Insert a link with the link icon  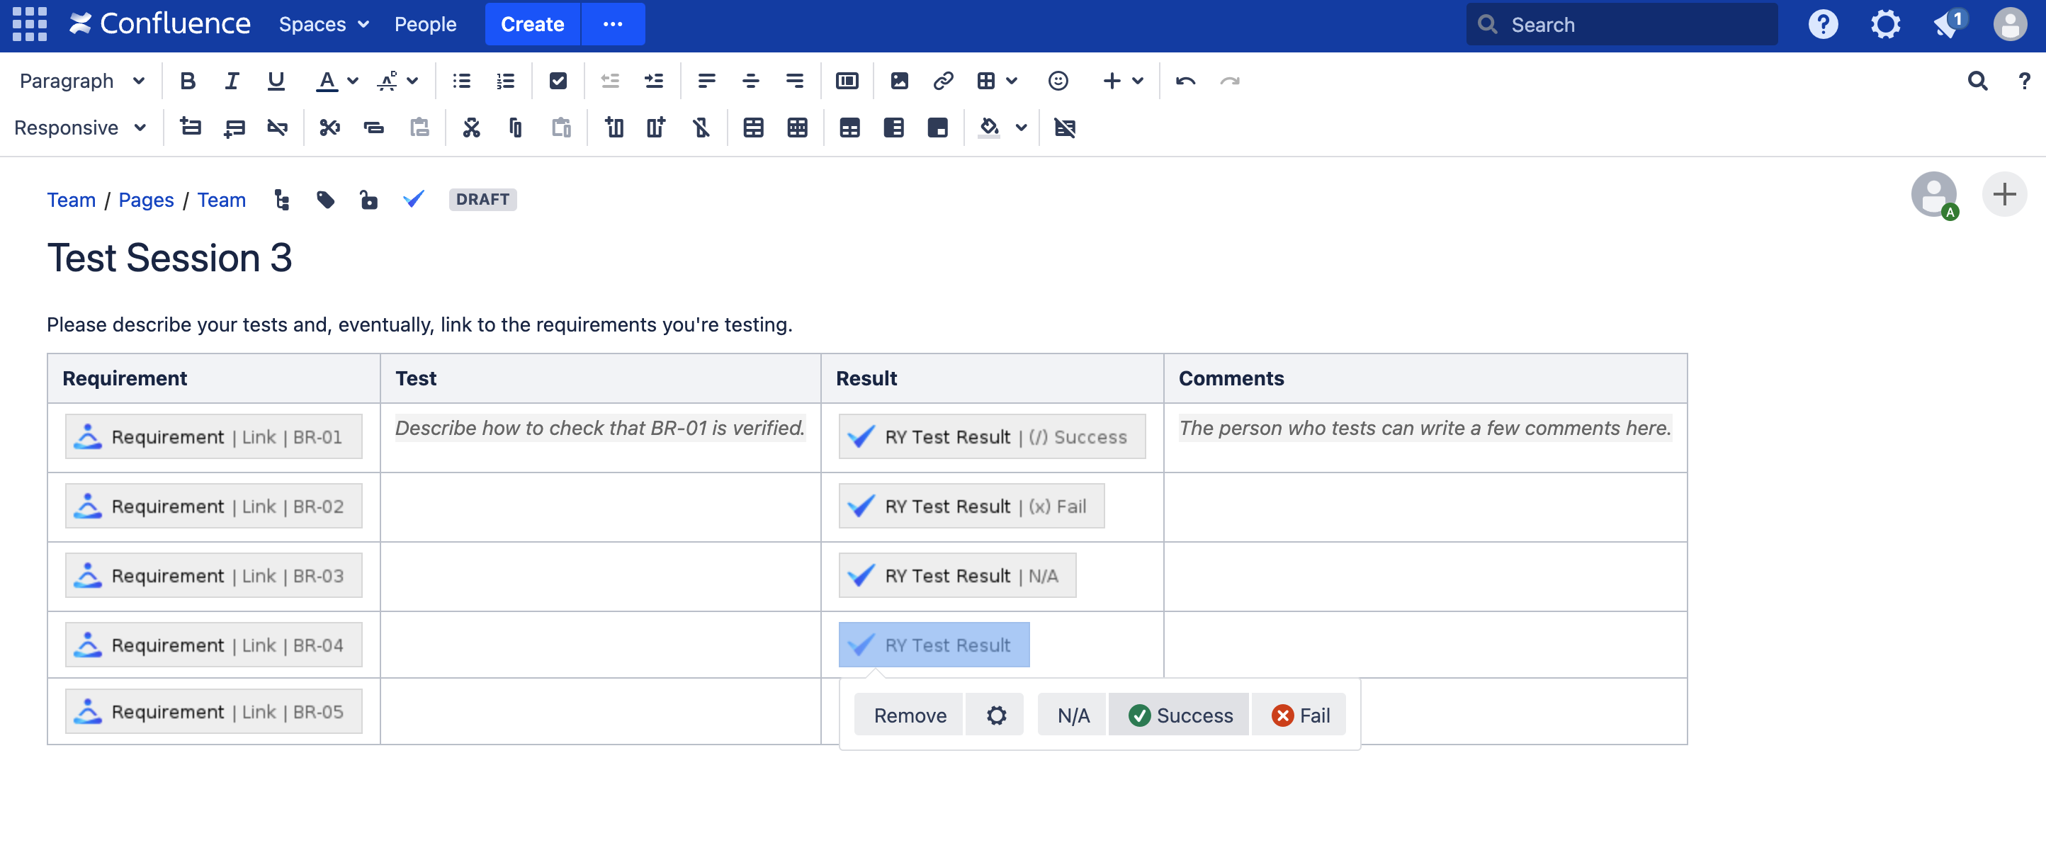click(x=943, y=81)
